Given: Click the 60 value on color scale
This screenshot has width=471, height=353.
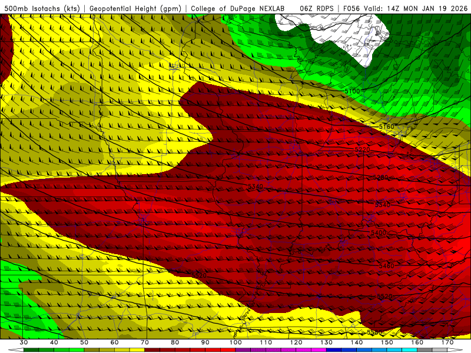Looking at the screenshot, I should 114,342.
